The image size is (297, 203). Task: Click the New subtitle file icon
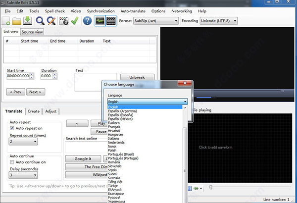point(7,21)
